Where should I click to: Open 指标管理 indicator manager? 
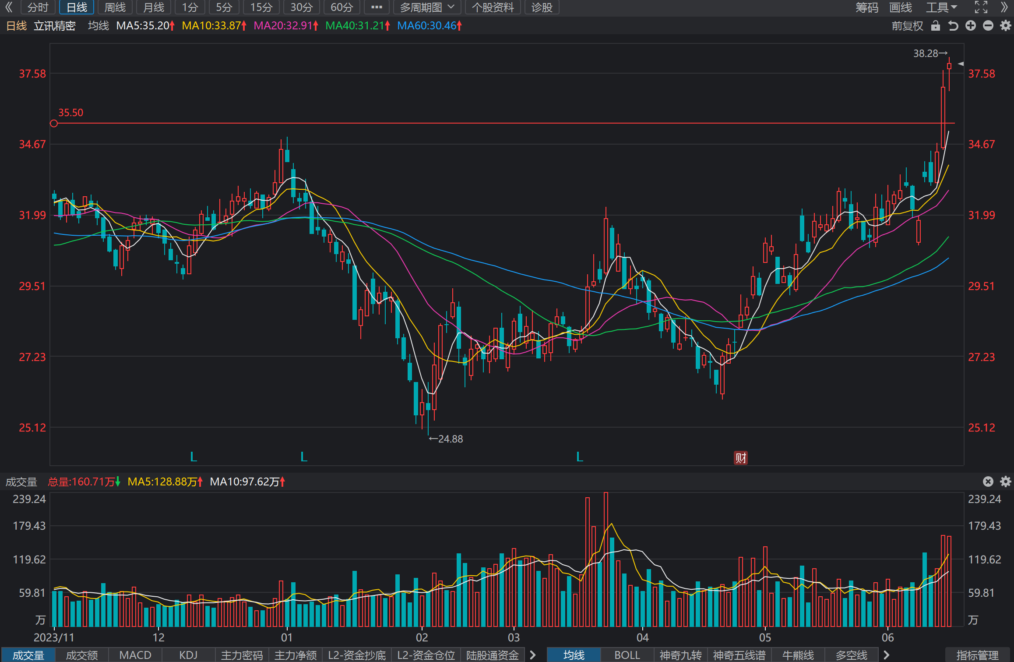coord(978,655)
